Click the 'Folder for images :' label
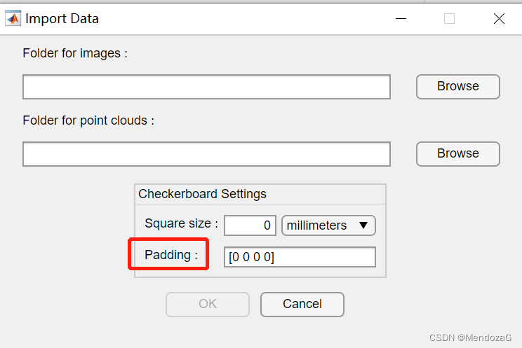 point(75,53)
